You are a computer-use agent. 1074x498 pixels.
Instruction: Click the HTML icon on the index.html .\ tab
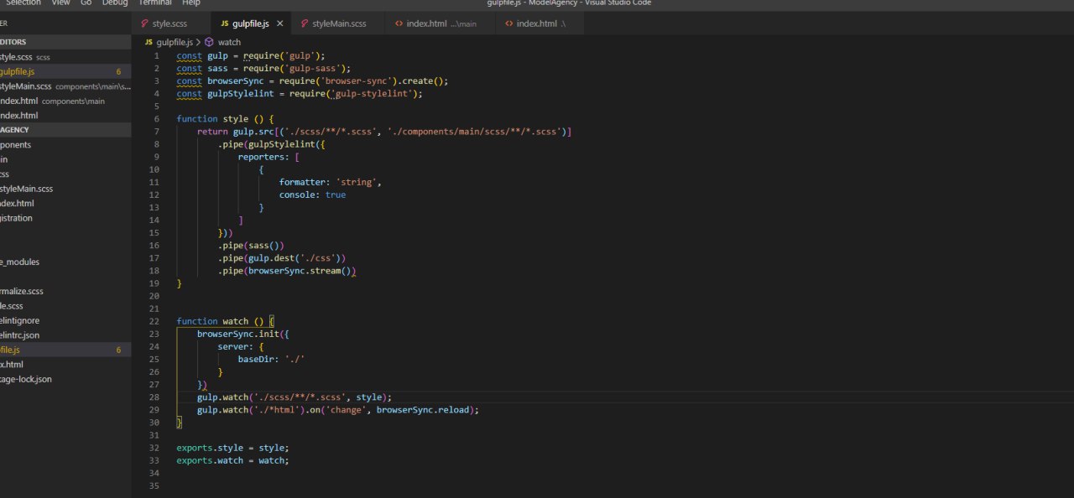[x=508, y=23]
